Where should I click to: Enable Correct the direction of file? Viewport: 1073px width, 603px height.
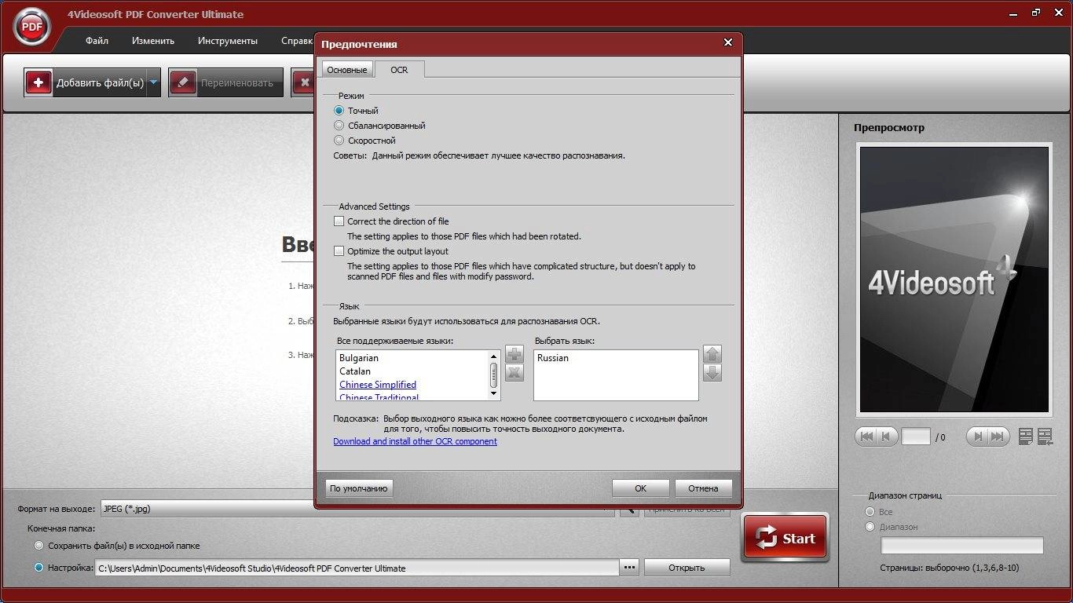[x=339, y=221]
